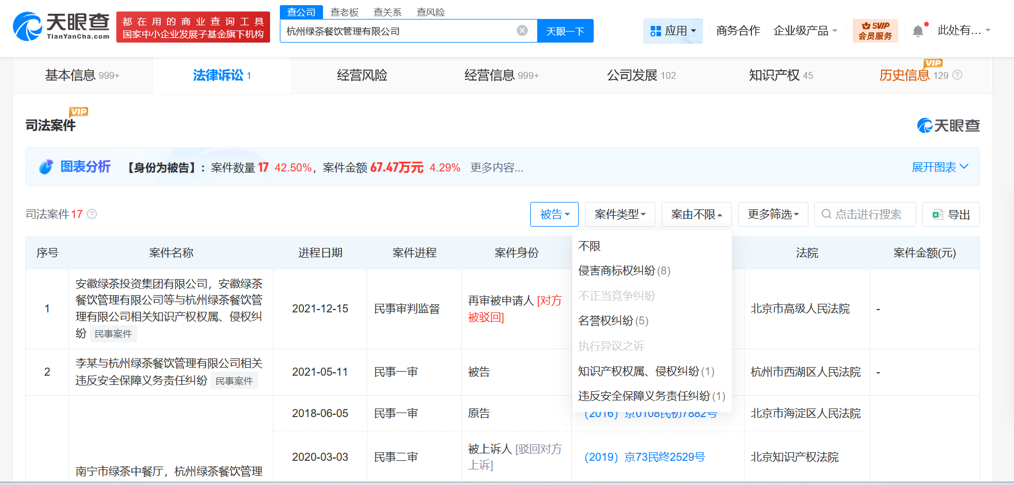Click help icon beside 司法案件 17
Viewport: 1014px width, 485px height.
tap(92, 214)
